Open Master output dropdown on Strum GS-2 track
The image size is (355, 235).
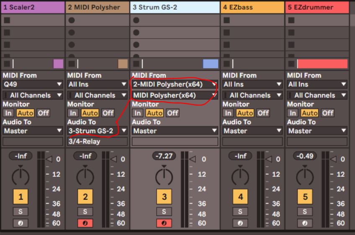coord(175,131)
